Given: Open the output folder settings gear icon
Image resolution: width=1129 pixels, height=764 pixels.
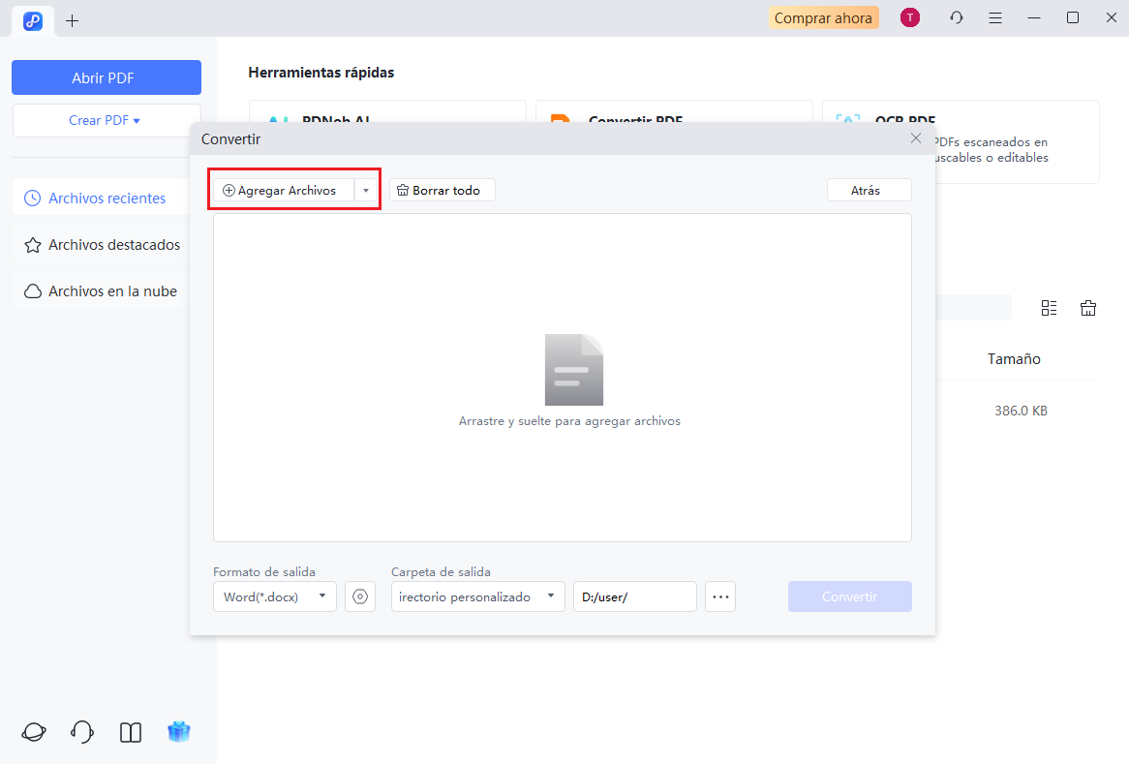Looking at the screenshot, I should point(359,596).
